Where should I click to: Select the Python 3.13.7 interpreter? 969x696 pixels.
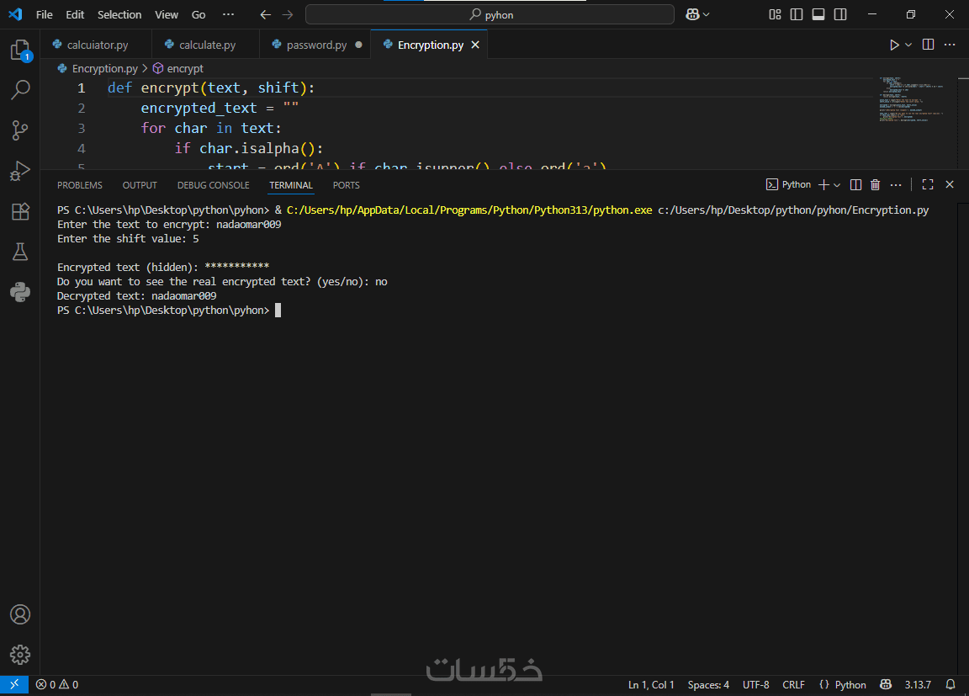point(918,684)
